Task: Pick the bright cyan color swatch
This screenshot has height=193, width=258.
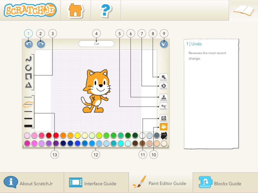Action: 121,143
